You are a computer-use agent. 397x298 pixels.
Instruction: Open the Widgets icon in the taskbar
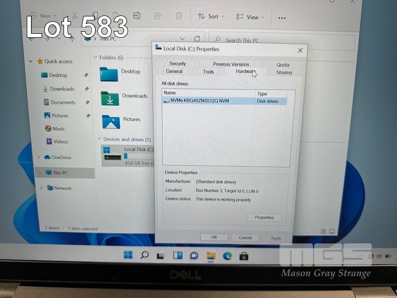178,256
